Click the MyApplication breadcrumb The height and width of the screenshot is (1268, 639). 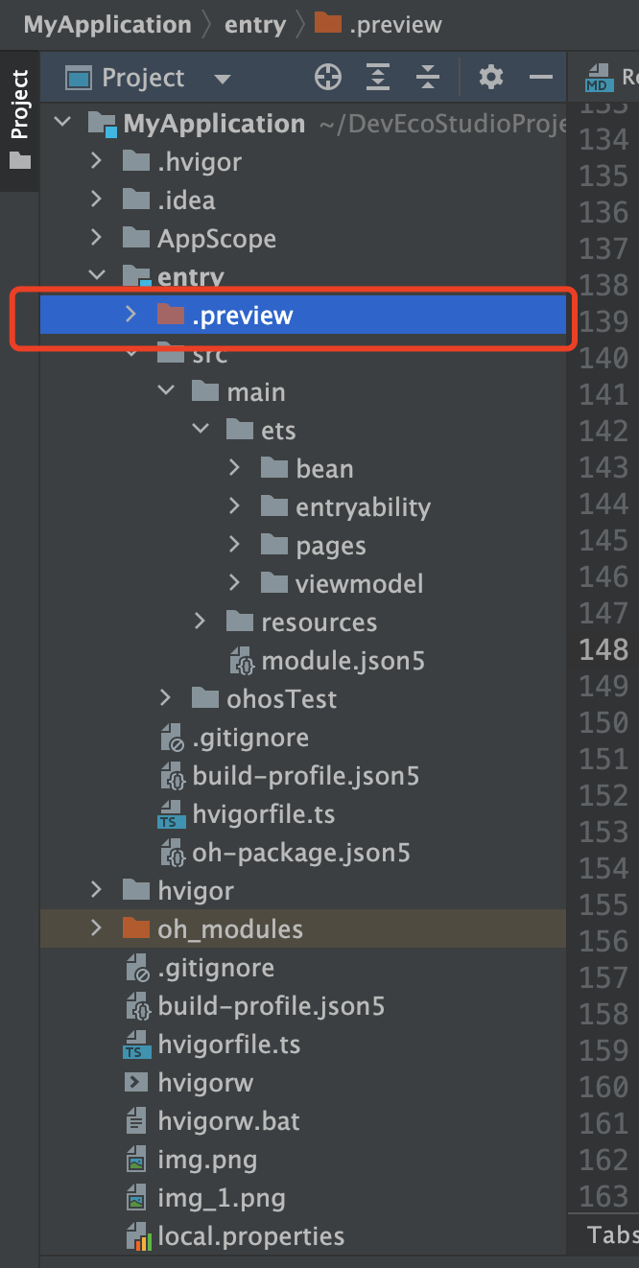point(107,25)
